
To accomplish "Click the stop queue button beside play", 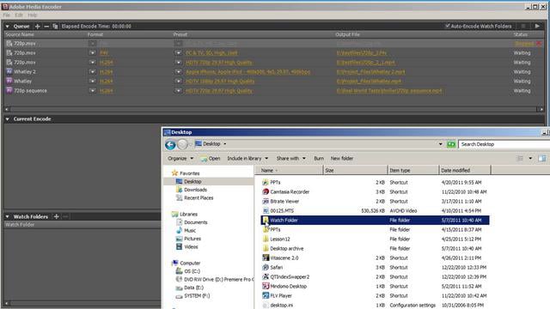I will tap(523, 26).
